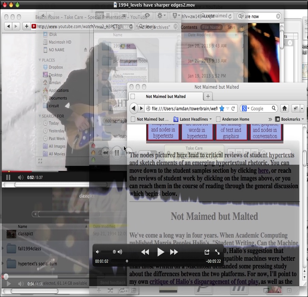This screenshot has height=297, width=308.
Task: Enter fullscreen from QuickTime controller
Action: click(217, 252)
